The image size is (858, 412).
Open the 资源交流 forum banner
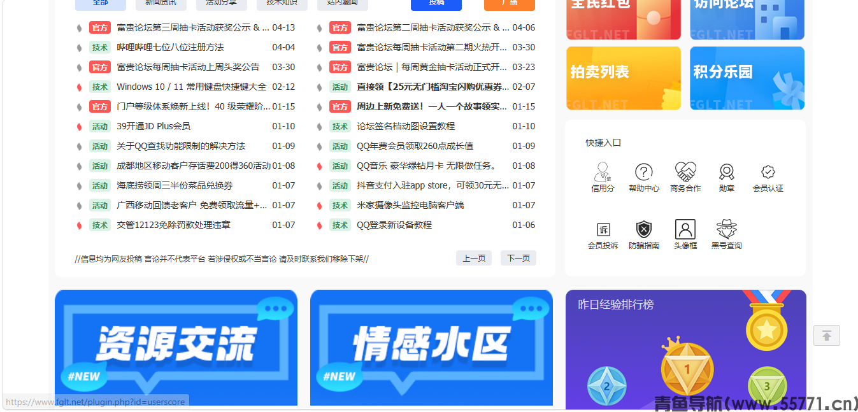click(x=176, y=348)
